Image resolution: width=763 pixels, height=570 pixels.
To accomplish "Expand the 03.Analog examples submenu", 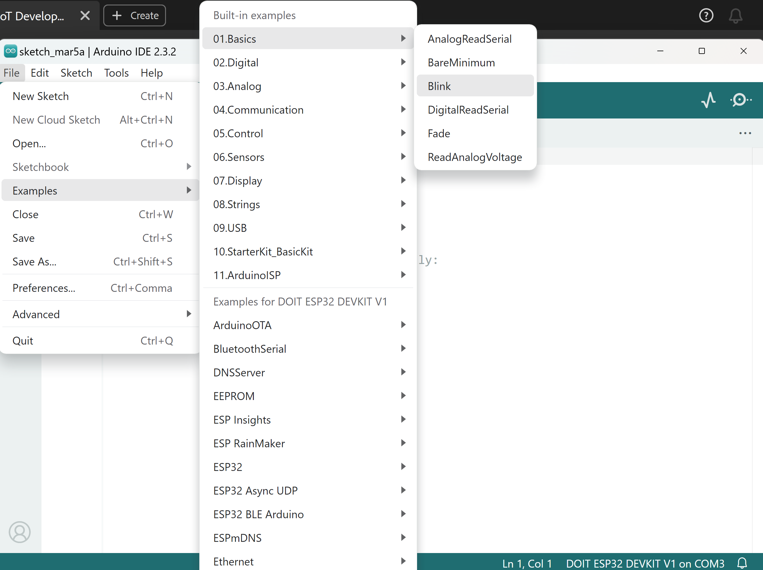I will pyautogui.click(x=308, y=86).
